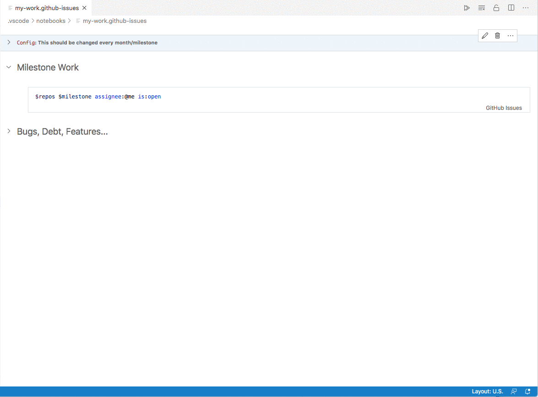Open more editor actions menu
Screen dimensions: 538x397
click(x=526, y=7)
